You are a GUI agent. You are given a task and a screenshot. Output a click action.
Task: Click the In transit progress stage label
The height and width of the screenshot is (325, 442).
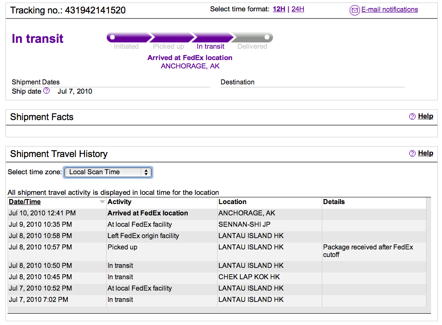[210, 46]
